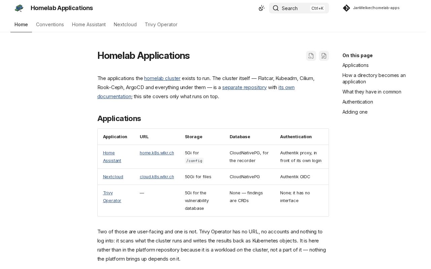Click the Authentik OIDC table cell

(302, 177)
